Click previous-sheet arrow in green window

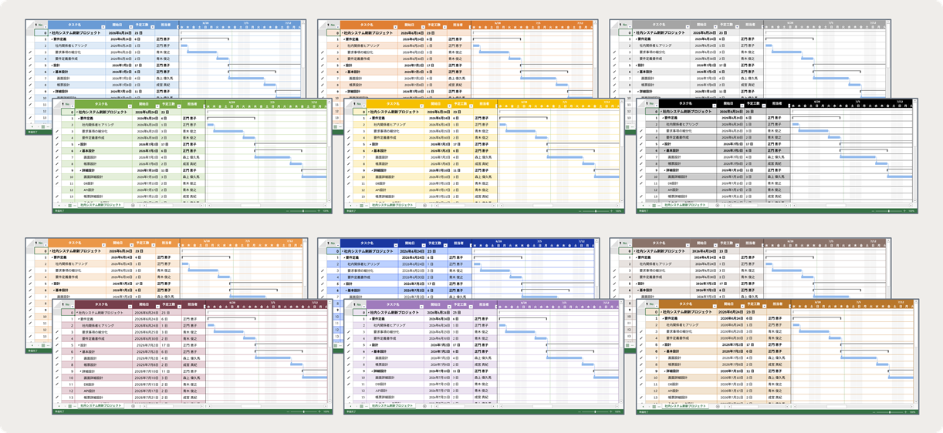(59, 205)
